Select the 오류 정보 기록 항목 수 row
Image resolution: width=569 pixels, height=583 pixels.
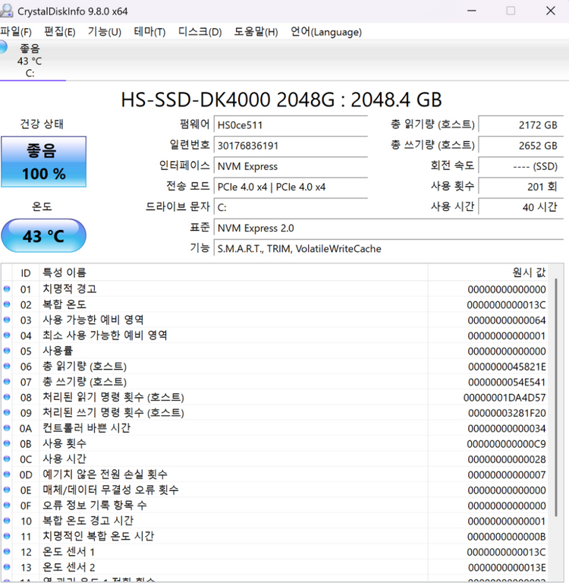(275, 506)
